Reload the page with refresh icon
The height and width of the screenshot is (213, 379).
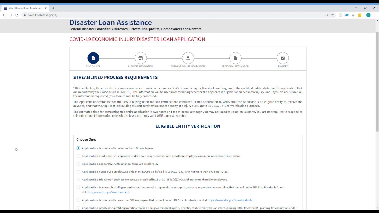pyautogui.click(x=17, y=15)
